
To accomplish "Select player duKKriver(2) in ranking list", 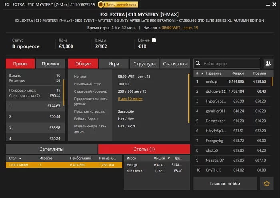I will click(232, 91).
